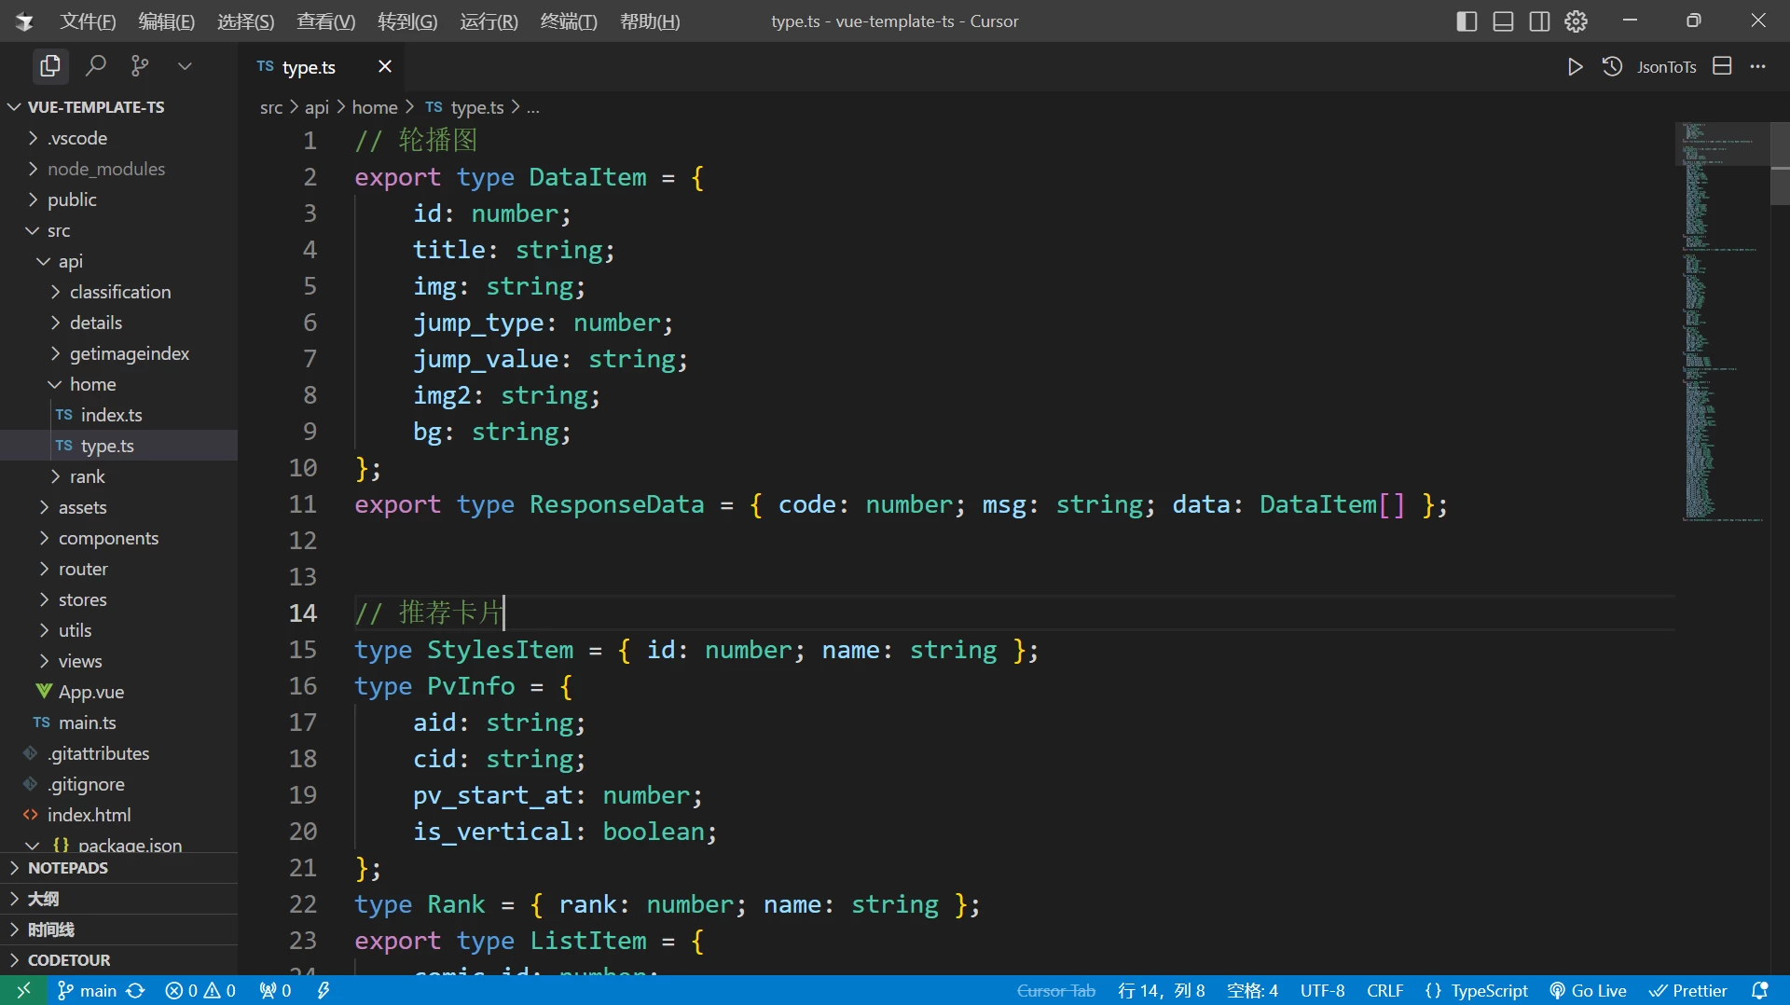Image resolution: width=1790 pixels, height=1005 pixels.
Task: Expand the components folder
Action: point(119,538)
